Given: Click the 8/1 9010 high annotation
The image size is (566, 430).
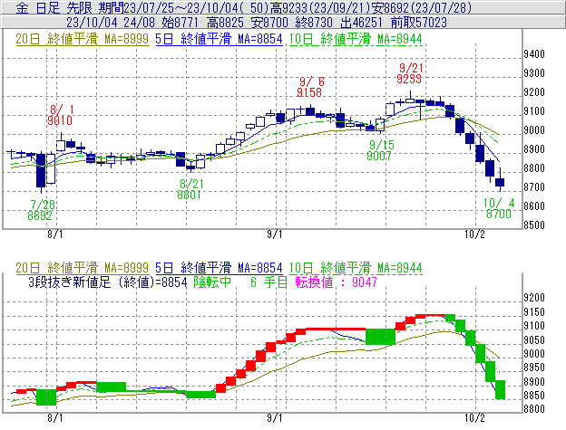Looking at the screenshot, I should pos(60,115).
